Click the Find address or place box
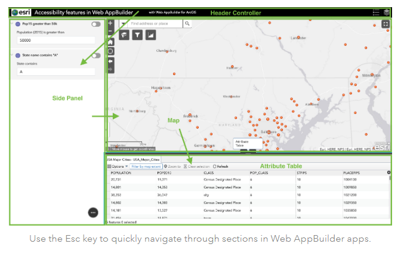The height and width of the screenshot is (253, 404). pos(155,23)
